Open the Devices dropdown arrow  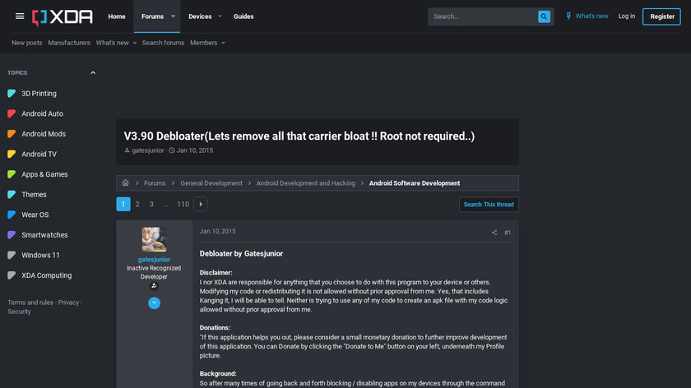click(x=220, y=16)
